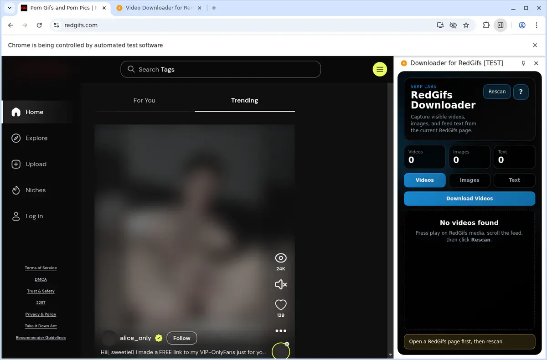Screen dimensions: 547x360
Task: Click the Text count card
Action: [514, 157]
